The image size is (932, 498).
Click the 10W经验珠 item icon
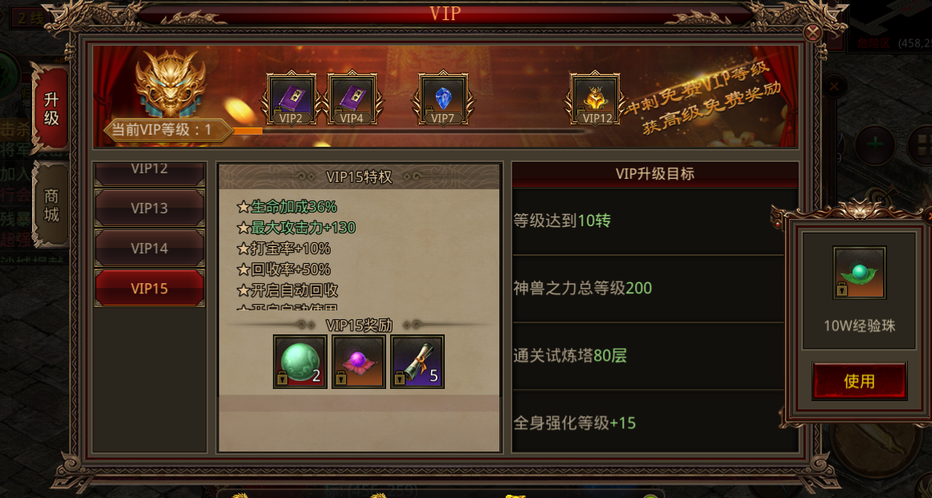(x=859, y=273)
